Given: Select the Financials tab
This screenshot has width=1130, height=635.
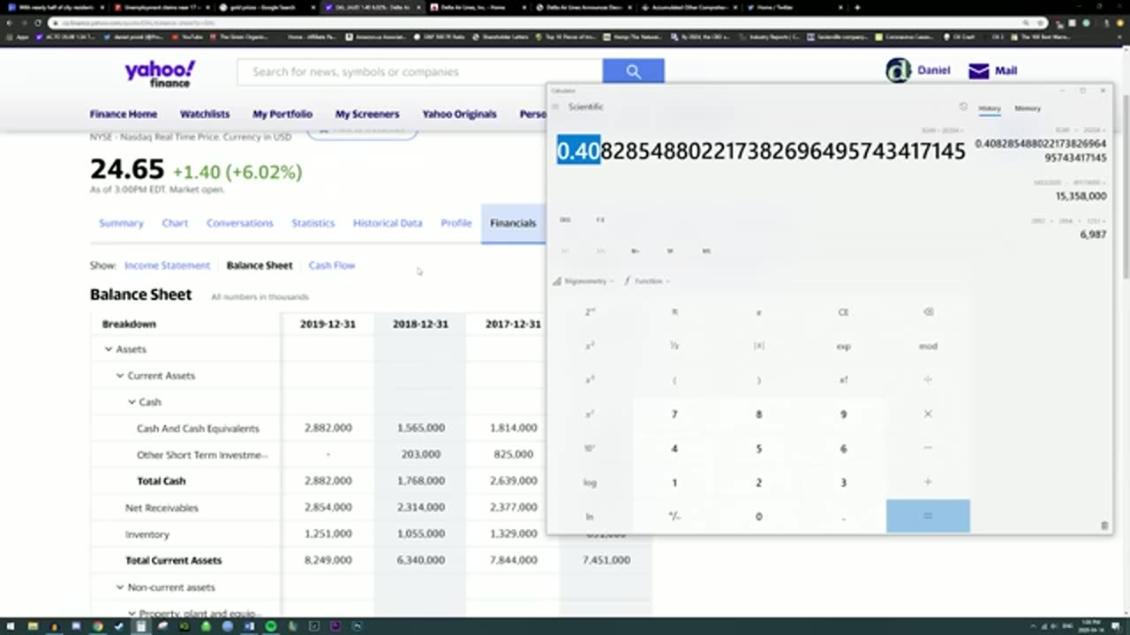Looking at the screenshot, I should pyautogui.click(x=513, y=223).
